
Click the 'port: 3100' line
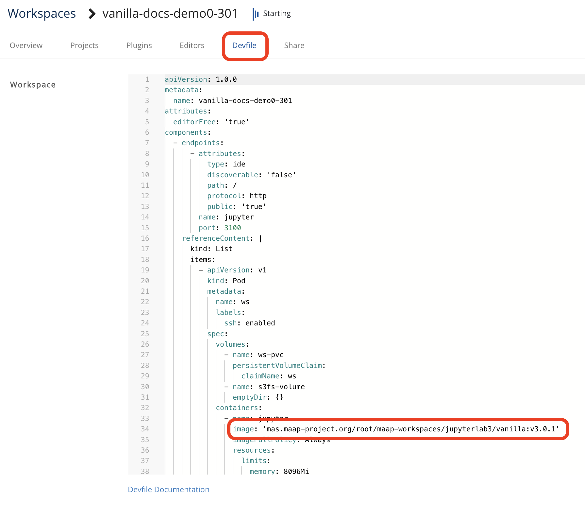tap(220, 228)
